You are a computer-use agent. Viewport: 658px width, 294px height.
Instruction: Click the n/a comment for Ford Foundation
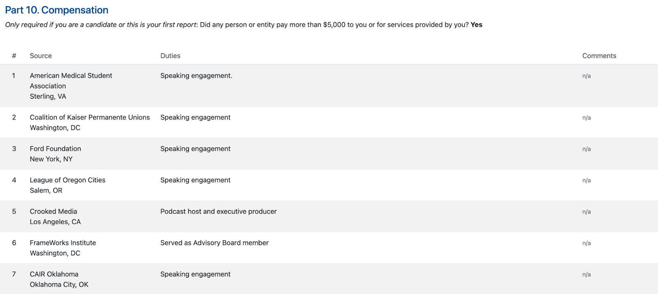click(586, 149)
